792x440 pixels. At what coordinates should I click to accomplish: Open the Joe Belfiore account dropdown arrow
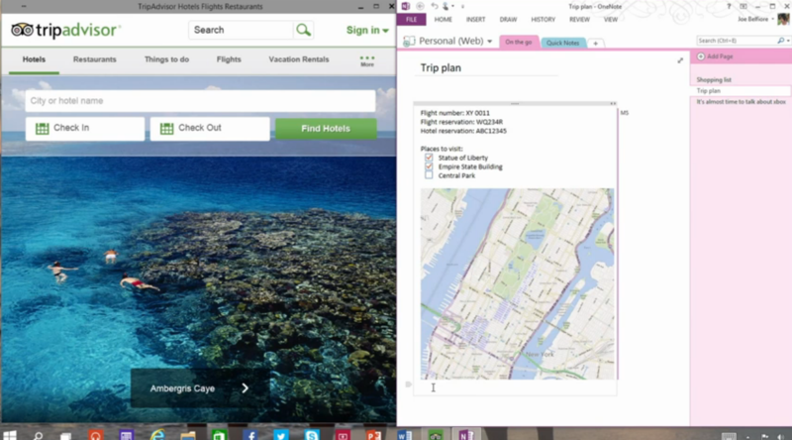coord(773,19)
